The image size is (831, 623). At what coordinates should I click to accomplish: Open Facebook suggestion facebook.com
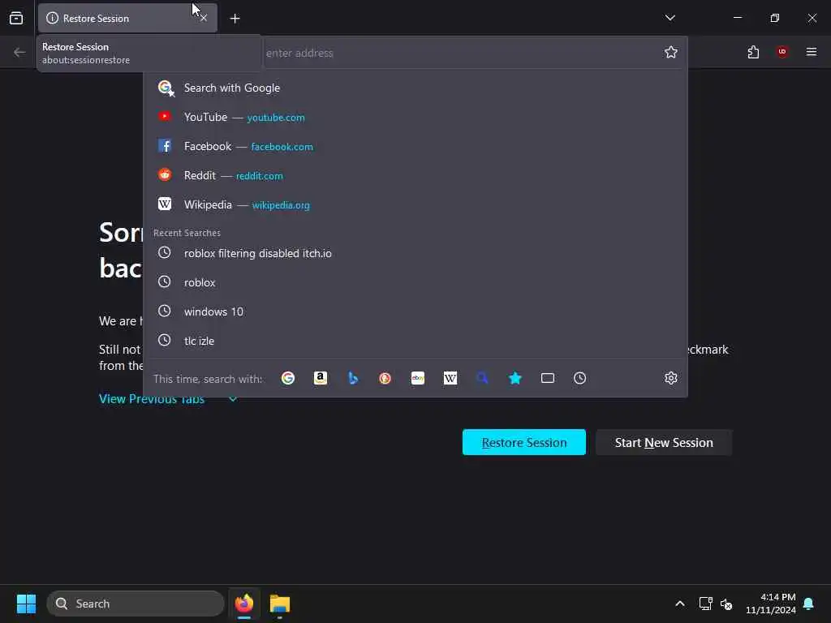(x=415, y=146)
